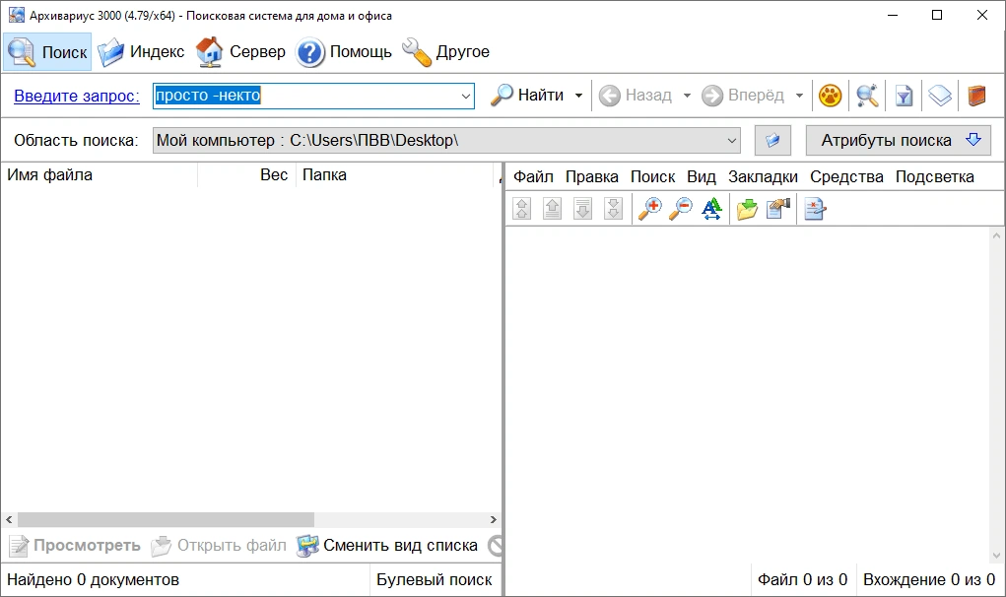Open the Вид menu
Viewport: 1006px width, 597px height.
[x=702, y=177]
